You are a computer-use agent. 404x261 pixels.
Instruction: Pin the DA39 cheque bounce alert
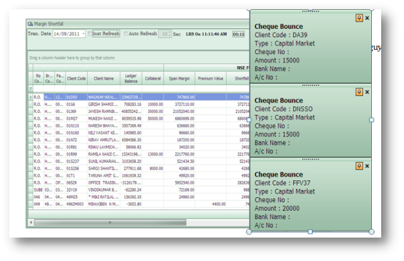359,18
